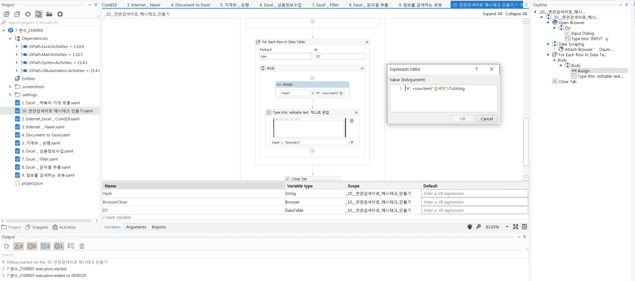Image resolution: width=635 pixels, height=281 pixels.
Task: Click the Collapse All icon in Project toolbar
Action: 17,14
